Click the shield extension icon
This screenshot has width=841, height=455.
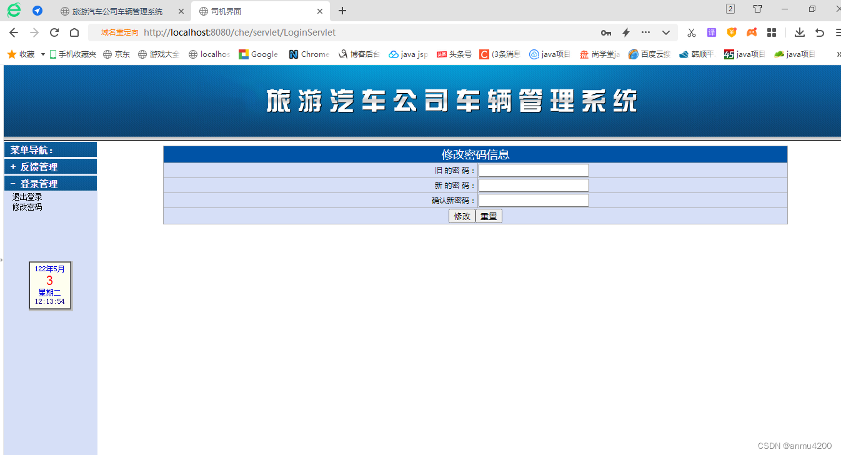pos(732,32)
